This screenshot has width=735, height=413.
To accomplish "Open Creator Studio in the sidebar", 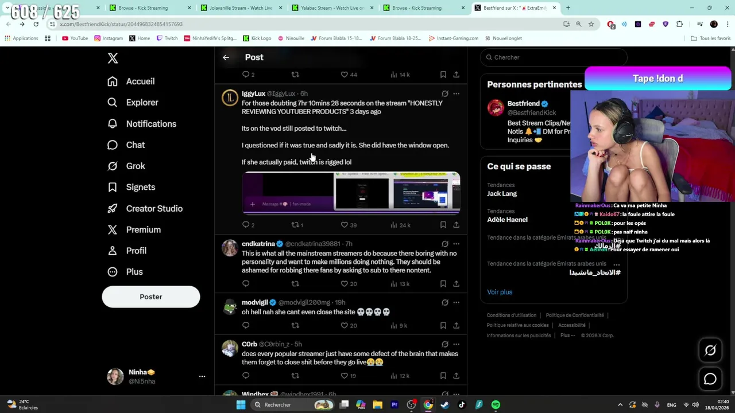I will [x=145, y=209].
